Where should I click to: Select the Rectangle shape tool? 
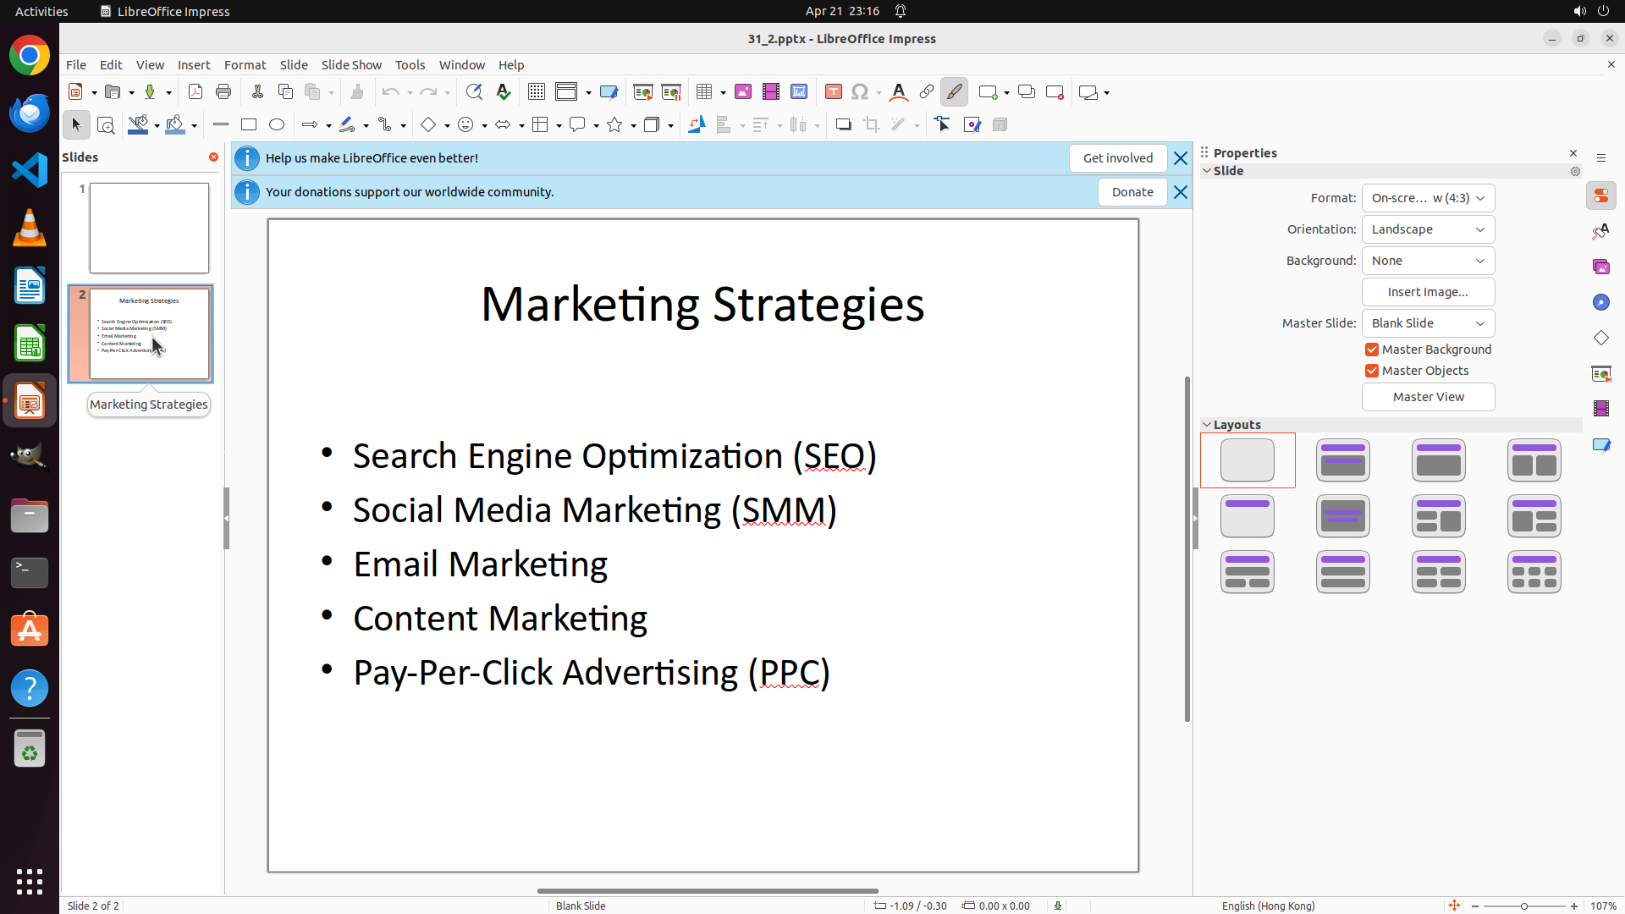[249, 125]
